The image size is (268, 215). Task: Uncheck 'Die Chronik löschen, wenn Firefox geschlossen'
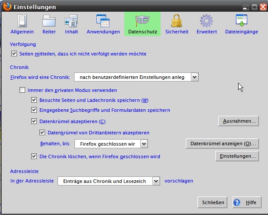(34, 156)
